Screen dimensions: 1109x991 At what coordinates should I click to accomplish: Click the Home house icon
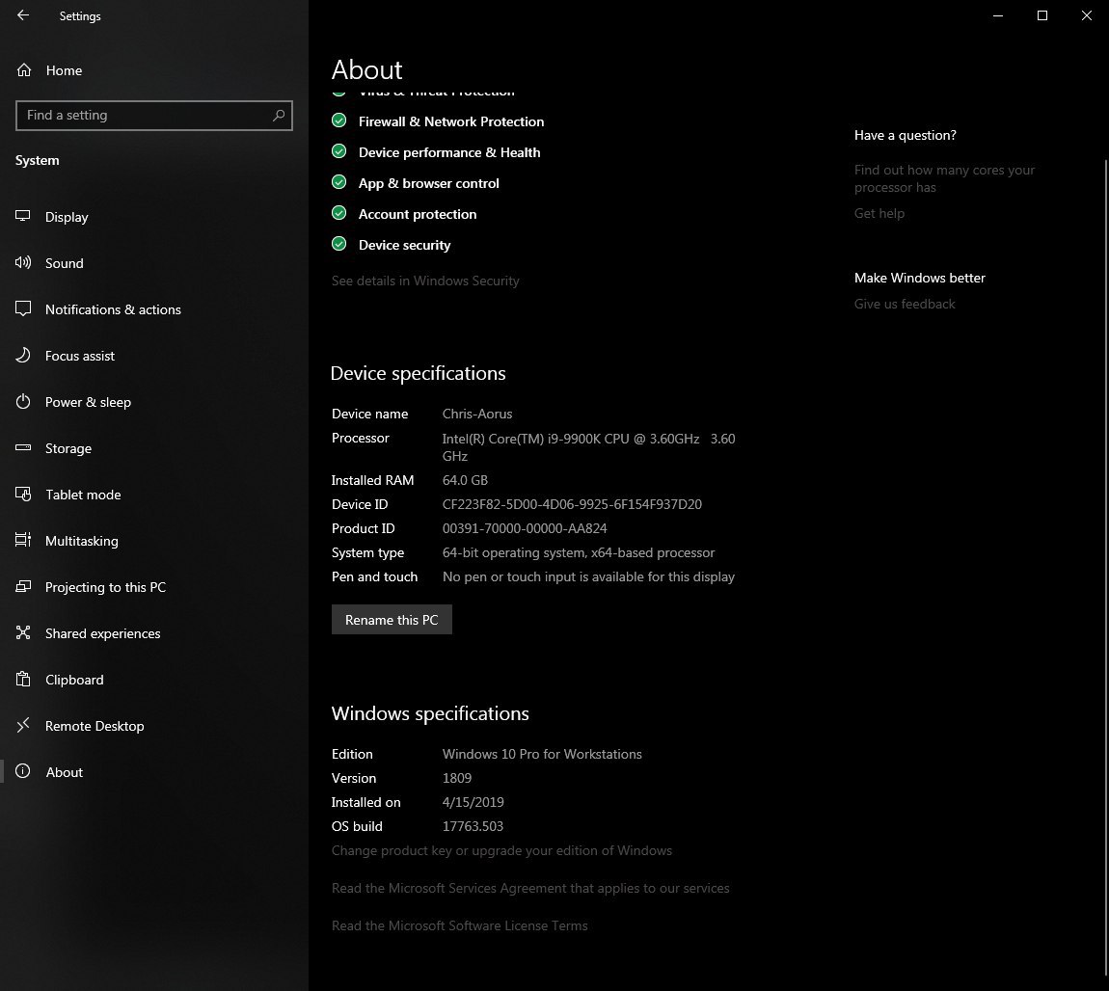[24, 70]
